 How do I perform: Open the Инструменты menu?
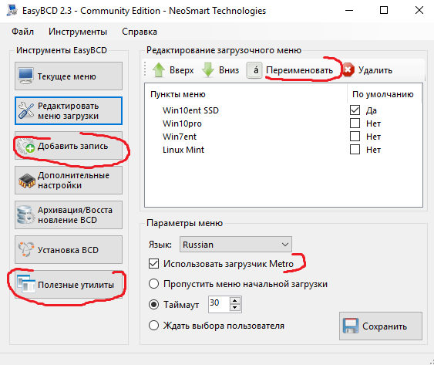(78, 32)
